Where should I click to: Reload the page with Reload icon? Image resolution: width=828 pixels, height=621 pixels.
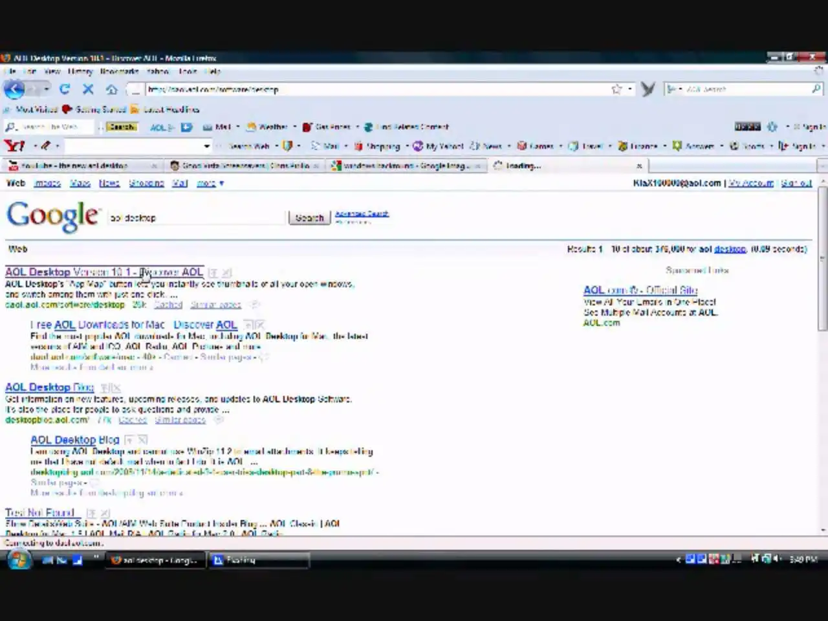pyautogui.click(x=64, y=89)
